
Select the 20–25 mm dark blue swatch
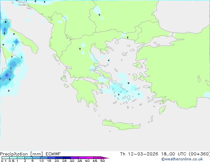point(59,158)
